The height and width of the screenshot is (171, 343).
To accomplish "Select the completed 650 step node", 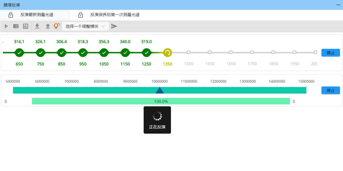I will point(19,53).
